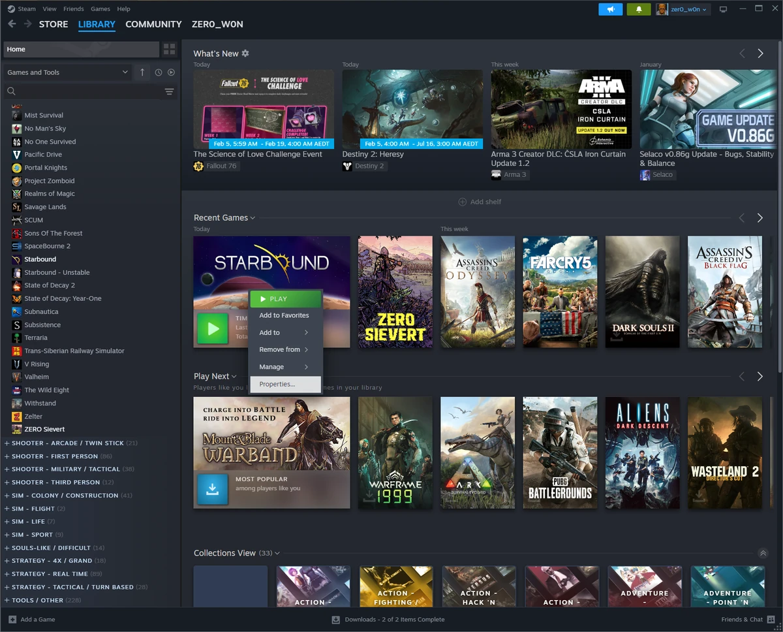The image size is (783, 632).
Task: Enter Big Picture mode via monitor icon
Action: (723, 9)
